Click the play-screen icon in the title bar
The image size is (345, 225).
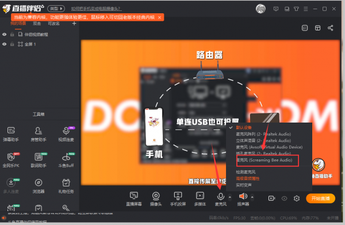click(x=276, y=9)
